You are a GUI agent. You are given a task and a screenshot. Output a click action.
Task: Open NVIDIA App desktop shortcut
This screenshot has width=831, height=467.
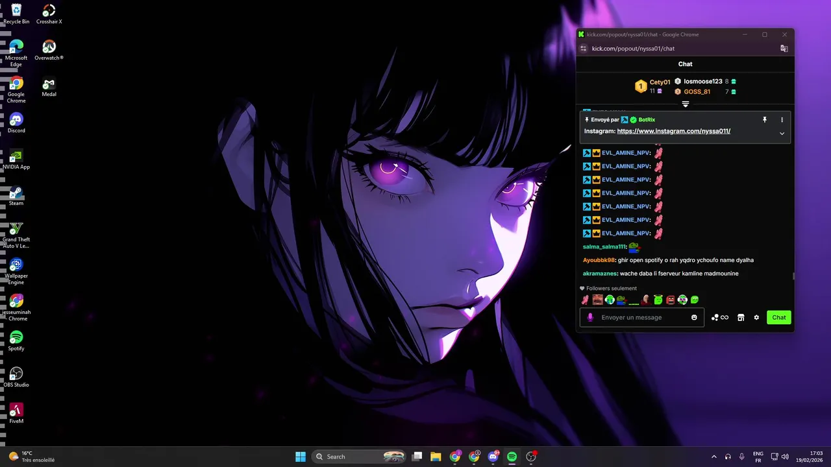16,159
